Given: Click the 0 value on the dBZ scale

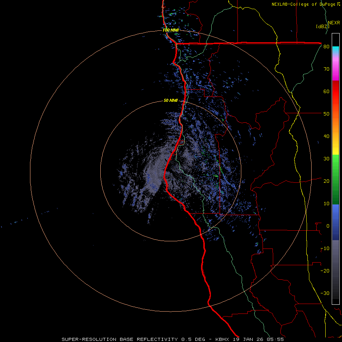Looking at the screenshot, I should pos(328,226).
